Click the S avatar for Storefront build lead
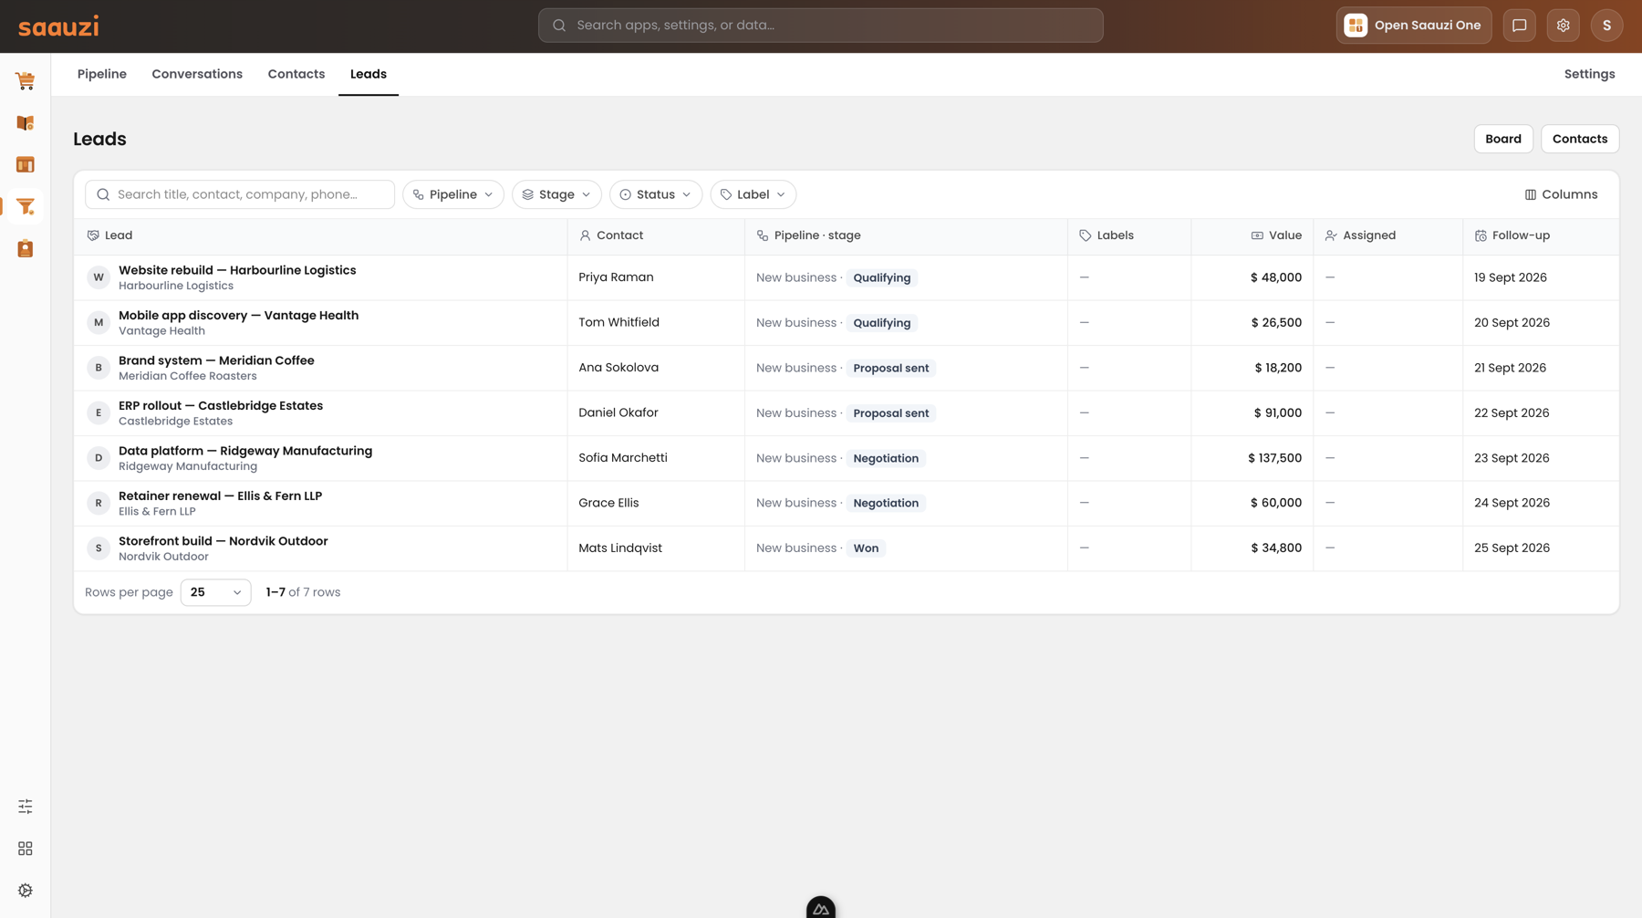 [99, 548]
